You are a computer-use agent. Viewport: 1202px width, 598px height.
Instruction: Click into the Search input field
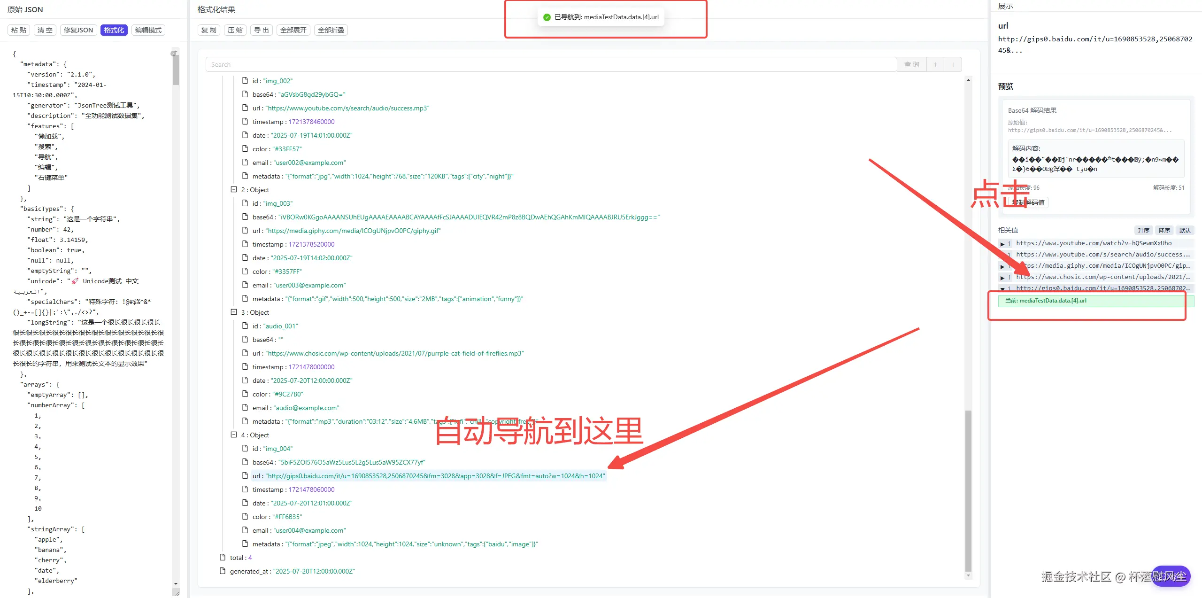pyautogui.click(x=549, y=65)
